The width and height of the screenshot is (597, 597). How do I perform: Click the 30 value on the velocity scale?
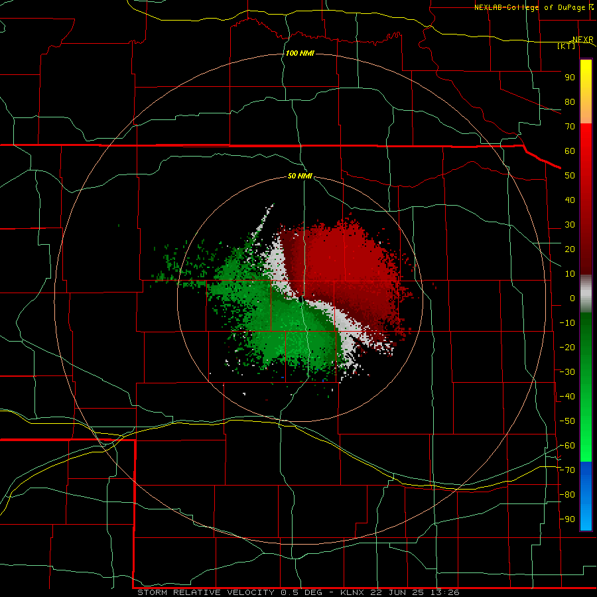(x=570, y=225)
